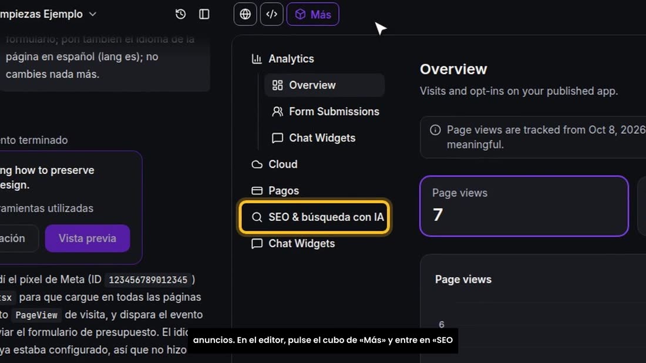646x363 pixels.
Task: Click the magnifier icon beside SEO
Action: [x=257, y=217]
